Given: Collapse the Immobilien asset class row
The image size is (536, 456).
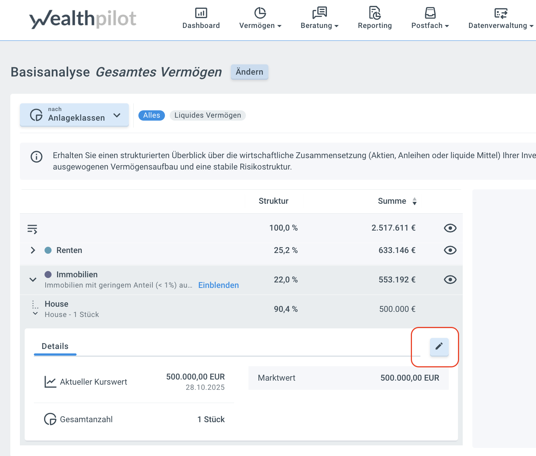Looking at the screenshot, I should click(x=33, y=280).
